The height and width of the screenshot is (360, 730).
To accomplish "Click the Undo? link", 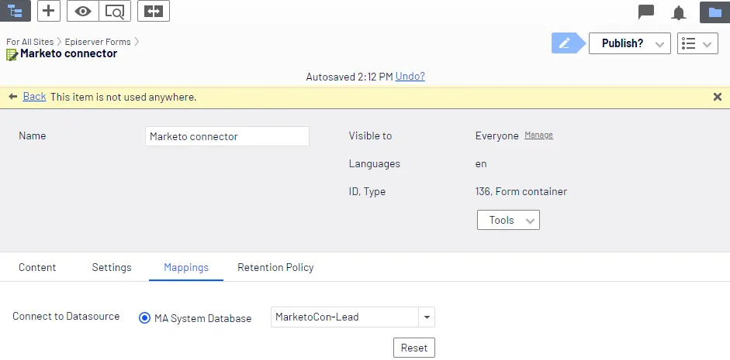I will coord(410,76).
